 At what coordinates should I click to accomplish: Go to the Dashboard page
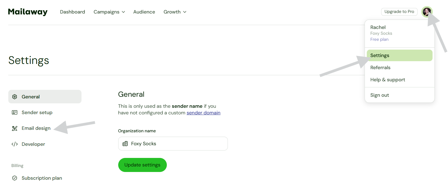pos(72,12)
